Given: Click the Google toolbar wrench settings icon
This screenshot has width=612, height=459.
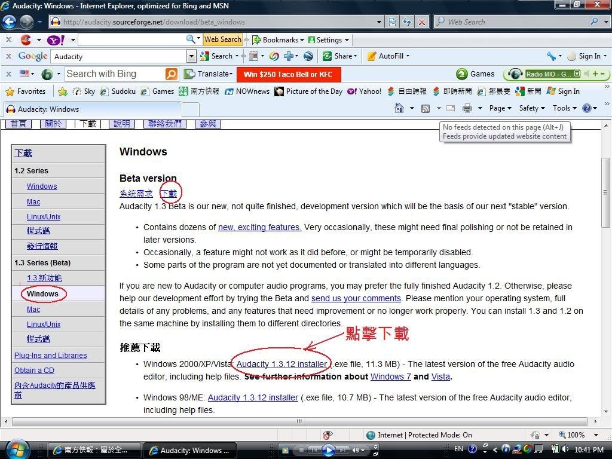Looking at the screenshot, I should 551,56.
